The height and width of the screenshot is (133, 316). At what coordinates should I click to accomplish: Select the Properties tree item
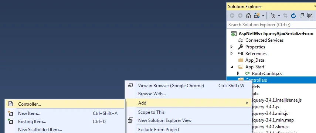tap(255, 47)
